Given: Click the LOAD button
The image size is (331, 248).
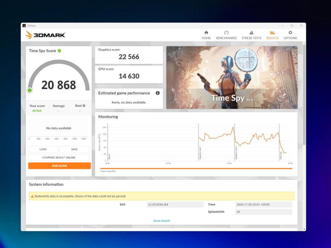Looking at the screenshot, I should [43, 149].
